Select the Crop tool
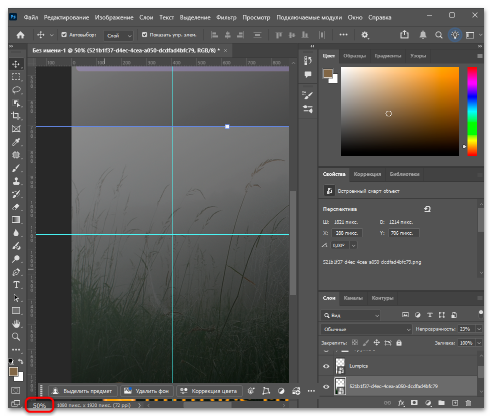The width and height of the screenshot is (492, 416). (16, 116)
